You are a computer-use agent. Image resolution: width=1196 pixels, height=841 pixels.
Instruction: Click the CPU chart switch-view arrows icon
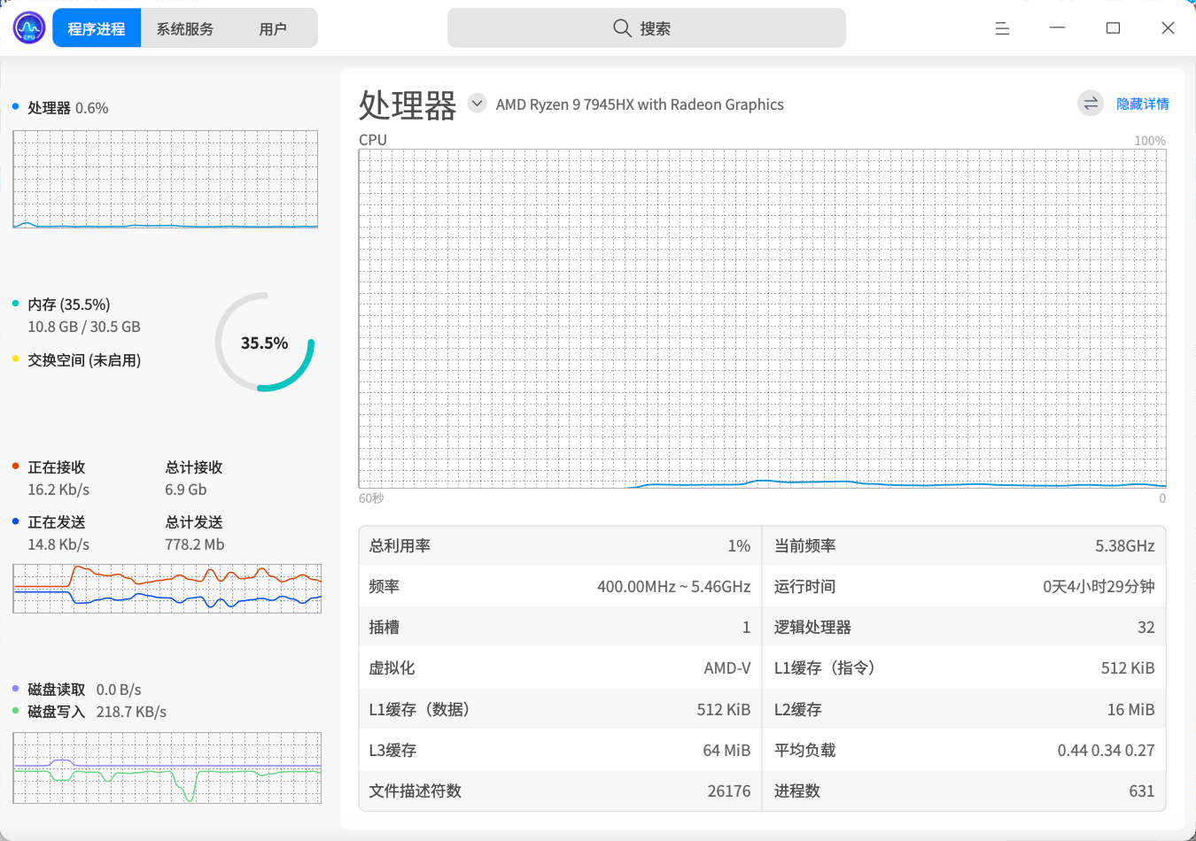tap(1091, 104)
